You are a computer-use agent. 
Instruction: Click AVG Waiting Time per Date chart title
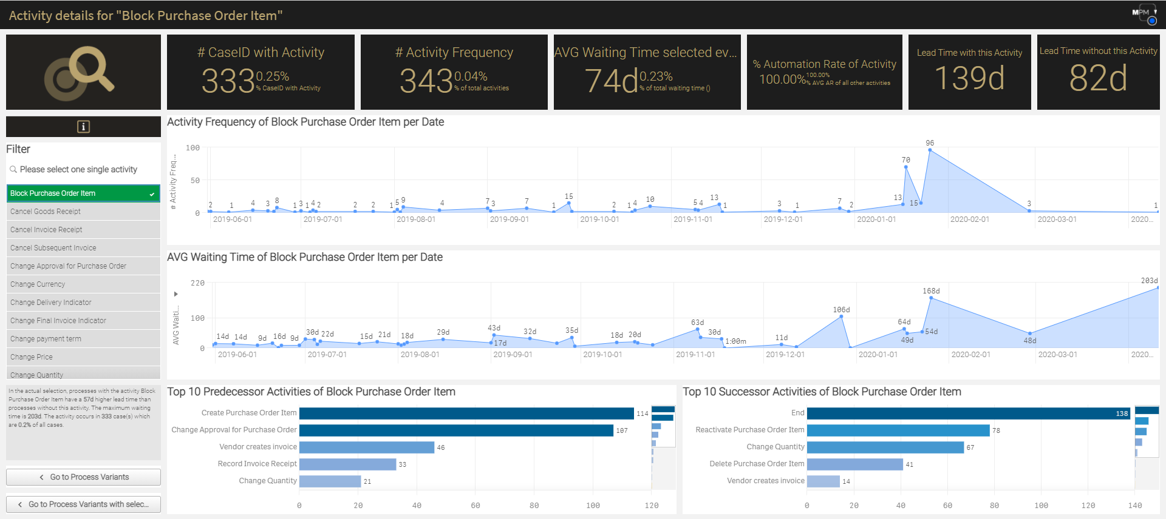pos(305,257)
